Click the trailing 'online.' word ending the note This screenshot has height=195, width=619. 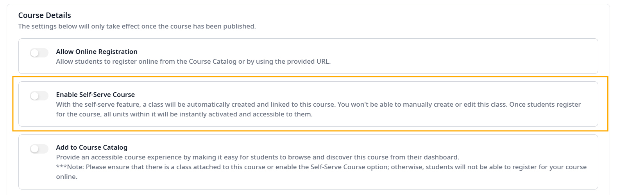tap(67, 177)
